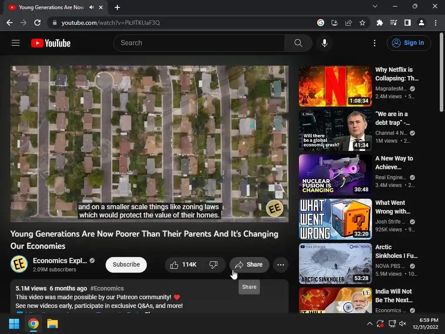This screenshot has height=334, width=445.
Task: Go back with the browser back arrow
Action: [10, 23]
